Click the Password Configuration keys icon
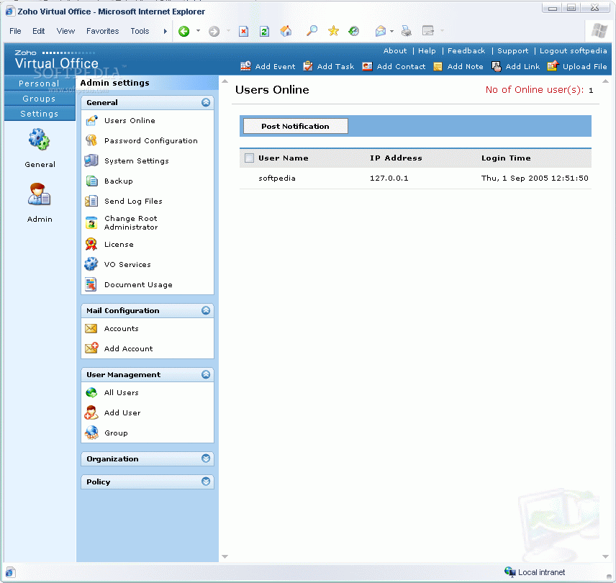This screenshot has width=616, height=583. click(x=91, y=140)
